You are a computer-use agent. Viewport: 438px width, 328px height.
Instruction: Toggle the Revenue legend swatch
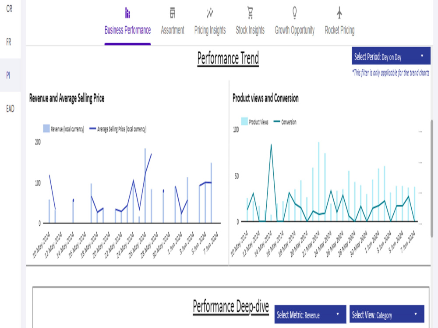pos(46,129)
